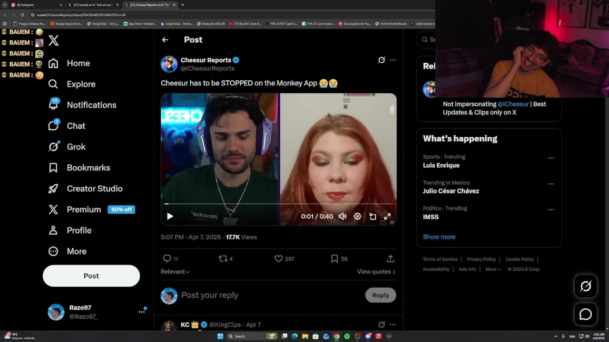
Task: Open more options for Luis Enrique trend
Action: 551,158
